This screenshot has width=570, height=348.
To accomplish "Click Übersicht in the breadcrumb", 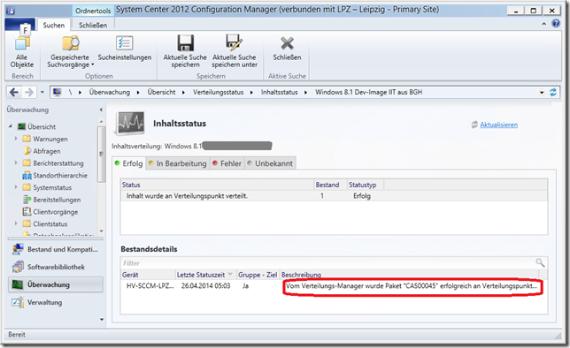I will (x=161, y=92).
